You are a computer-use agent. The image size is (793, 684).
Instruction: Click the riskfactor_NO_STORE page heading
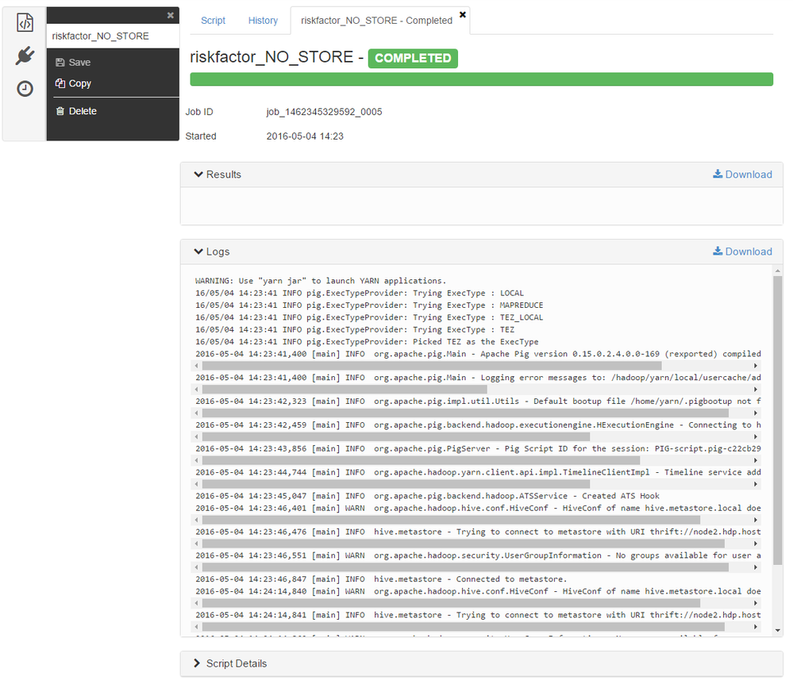click(x=271, y=57)
